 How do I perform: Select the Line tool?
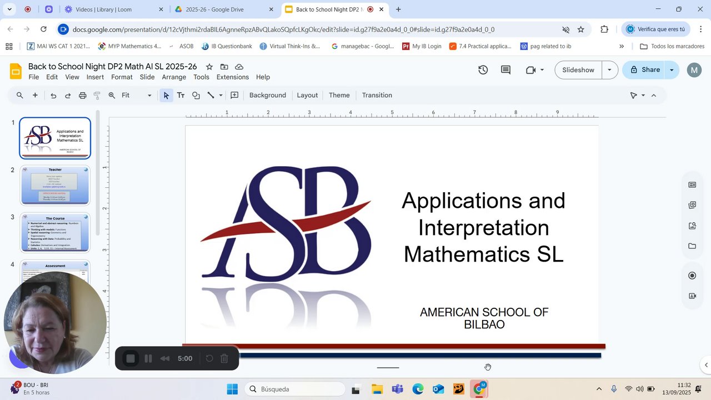(x=211, y=96)
